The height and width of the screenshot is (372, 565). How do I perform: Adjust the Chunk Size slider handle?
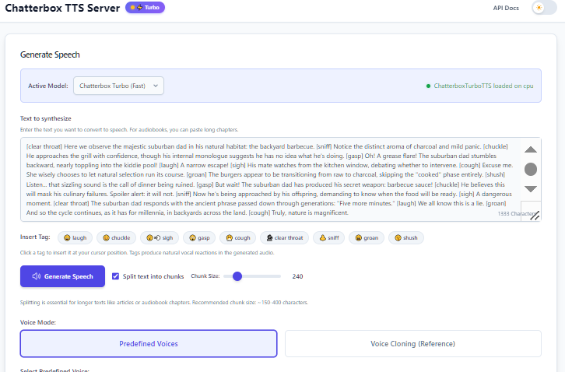(237, 276)
